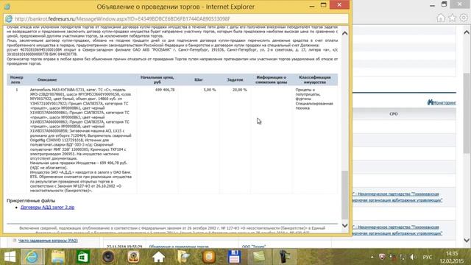Click the Начальная цена, руб column header
Screen dimensions: 471x265
pos(157,79)
